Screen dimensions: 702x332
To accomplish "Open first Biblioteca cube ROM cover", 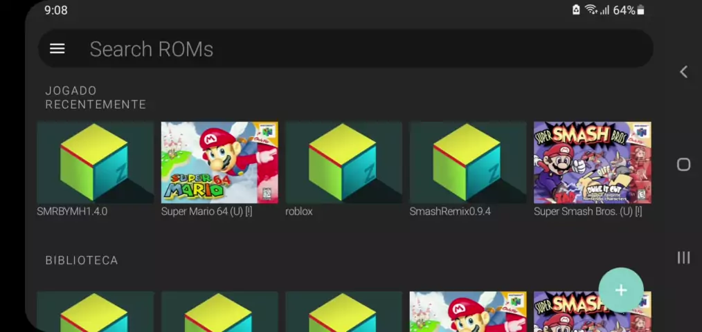I will coord(96,312).
